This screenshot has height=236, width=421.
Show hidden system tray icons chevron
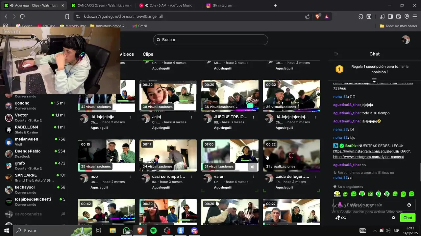[375, 231]
